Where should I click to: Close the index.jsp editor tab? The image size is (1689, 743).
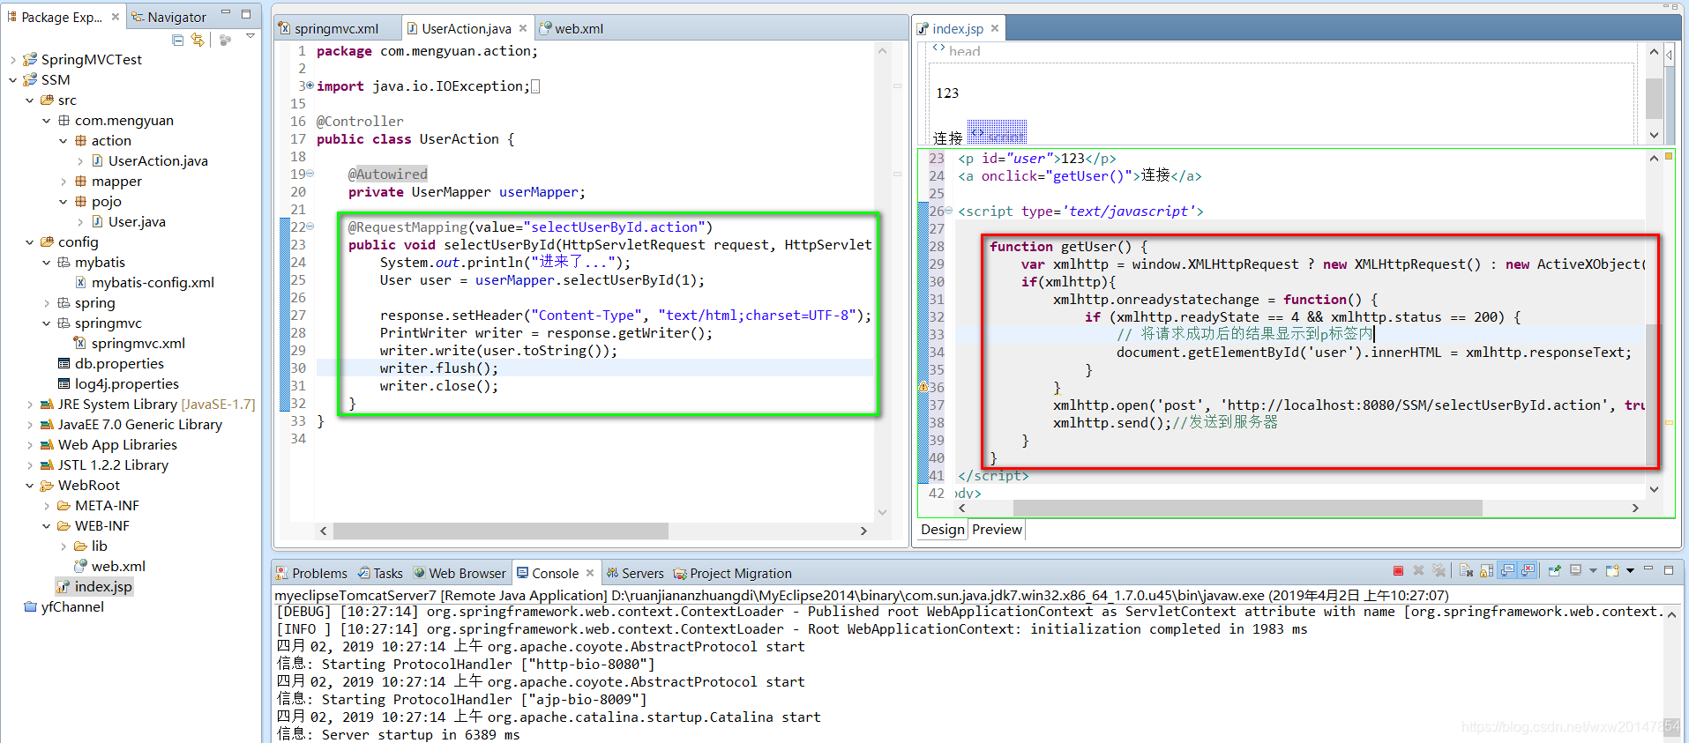(995, 28)
